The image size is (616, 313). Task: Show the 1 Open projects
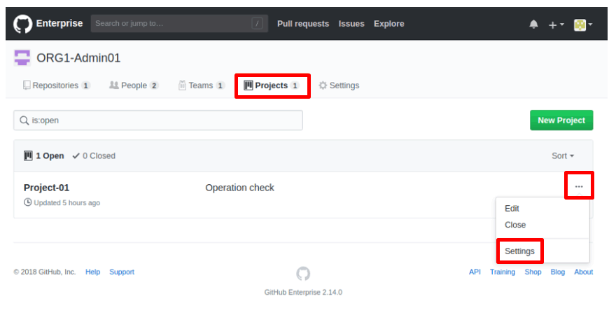[44, 155]
